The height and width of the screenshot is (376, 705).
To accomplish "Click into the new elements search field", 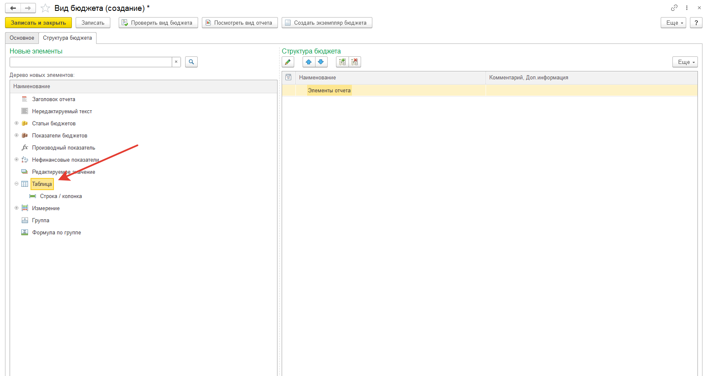I will (x=91, y=62).
